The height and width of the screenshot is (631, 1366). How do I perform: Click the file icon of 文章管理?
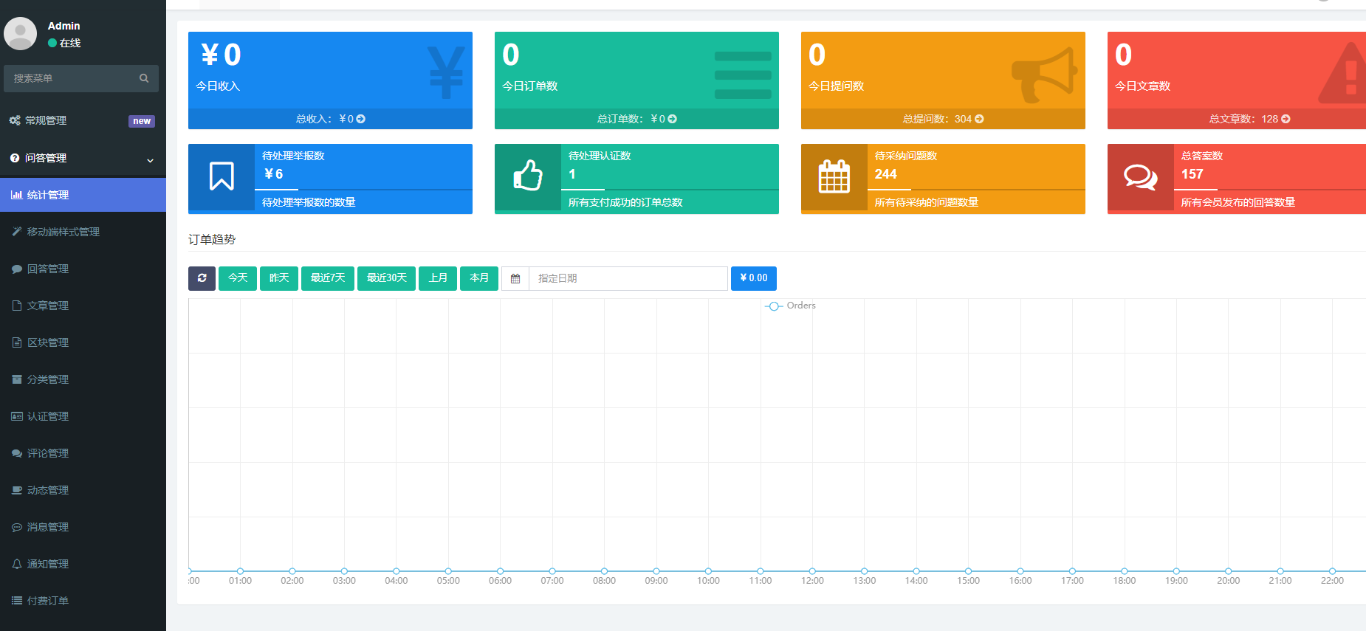[16, 306]
